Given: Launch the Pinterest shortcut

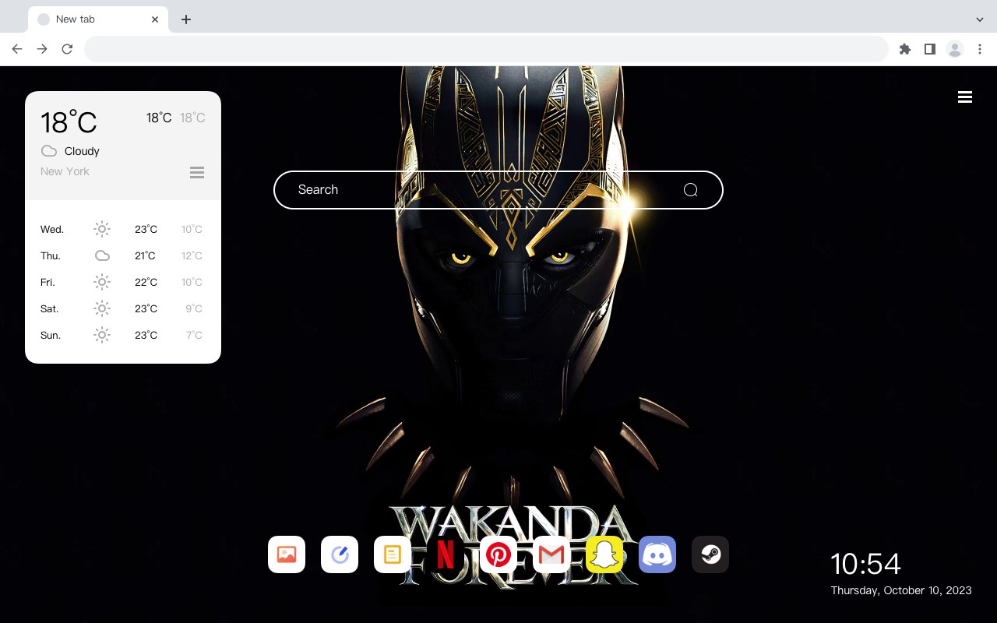Looking at the screenshot, I should (x=498, y=554).
